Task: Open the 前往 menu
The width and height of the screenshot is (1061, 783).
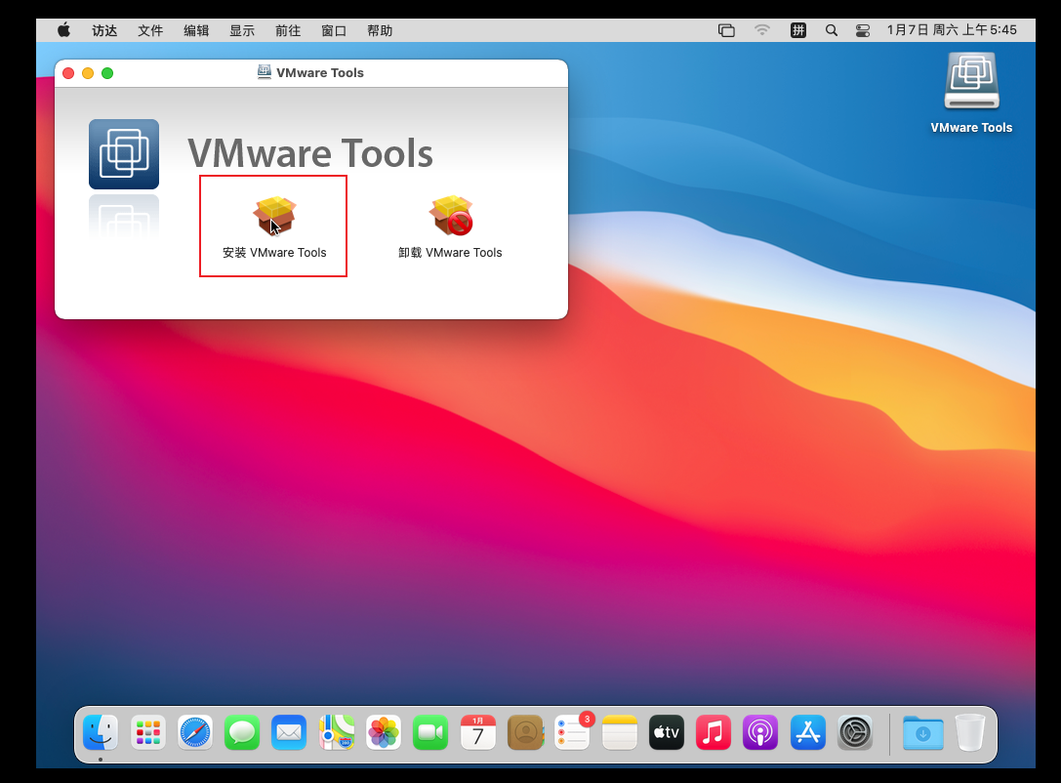Action: [288, 30]
